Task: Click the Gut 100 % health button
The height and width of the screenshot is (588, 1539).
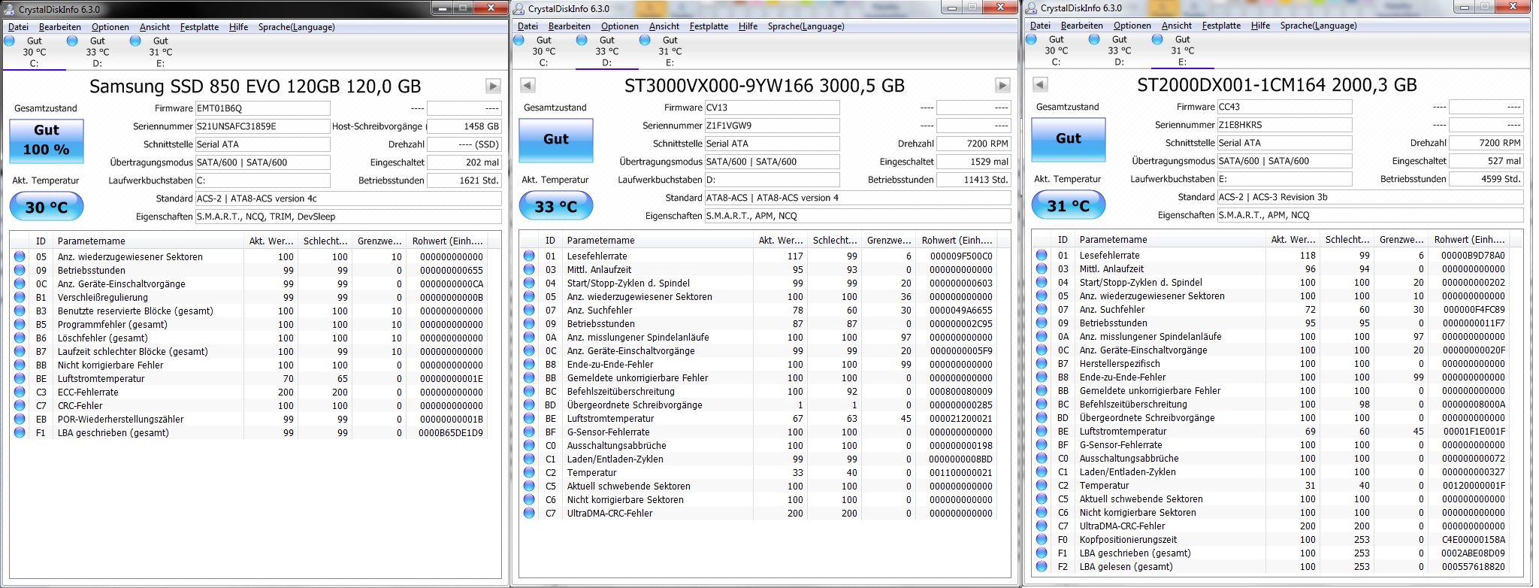Action: (x=47, y=141)
